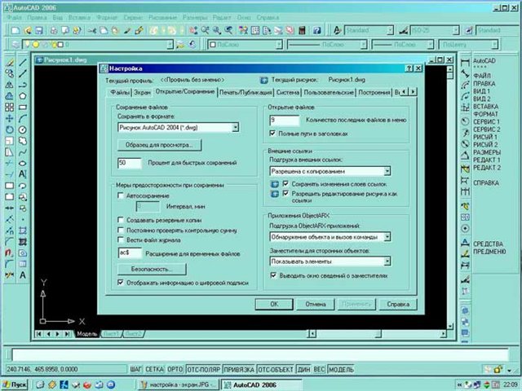Expand Подгрузка внешних ссылок dropdown
This screenshot has height=391, width=522.
[387, 171]
